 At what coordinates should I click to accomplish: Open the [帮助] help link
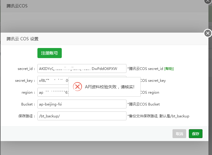click(169, 69)
